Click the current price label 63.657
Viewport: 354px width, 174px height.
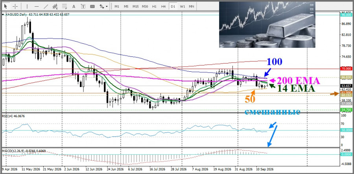pyautogui.click(x=346, y=86)
